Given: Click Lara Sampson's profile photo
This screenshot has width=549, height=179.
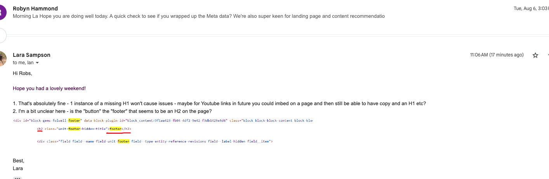Looking at the screenshot, I should coord(2,58).
